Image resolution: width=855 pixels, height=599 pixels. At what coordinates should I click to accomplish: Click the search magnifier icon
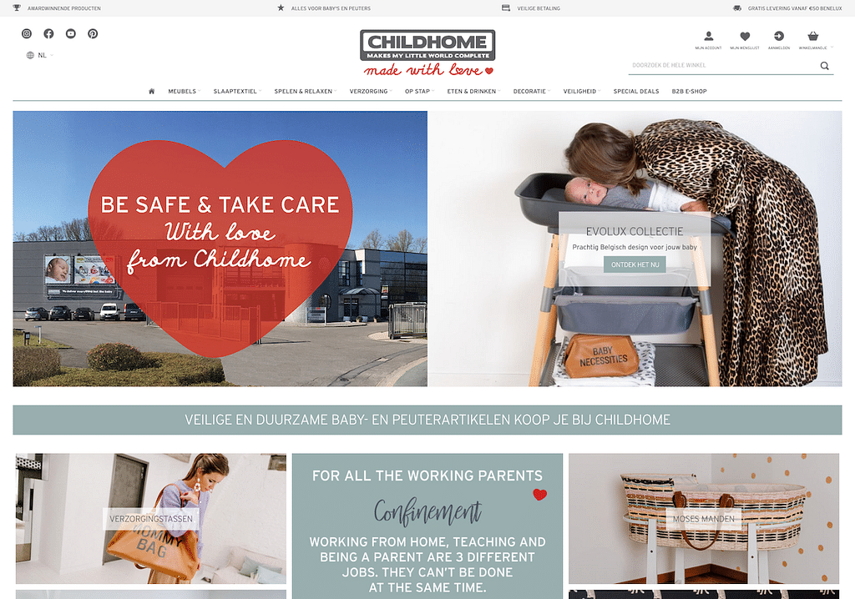coord(824,66)
